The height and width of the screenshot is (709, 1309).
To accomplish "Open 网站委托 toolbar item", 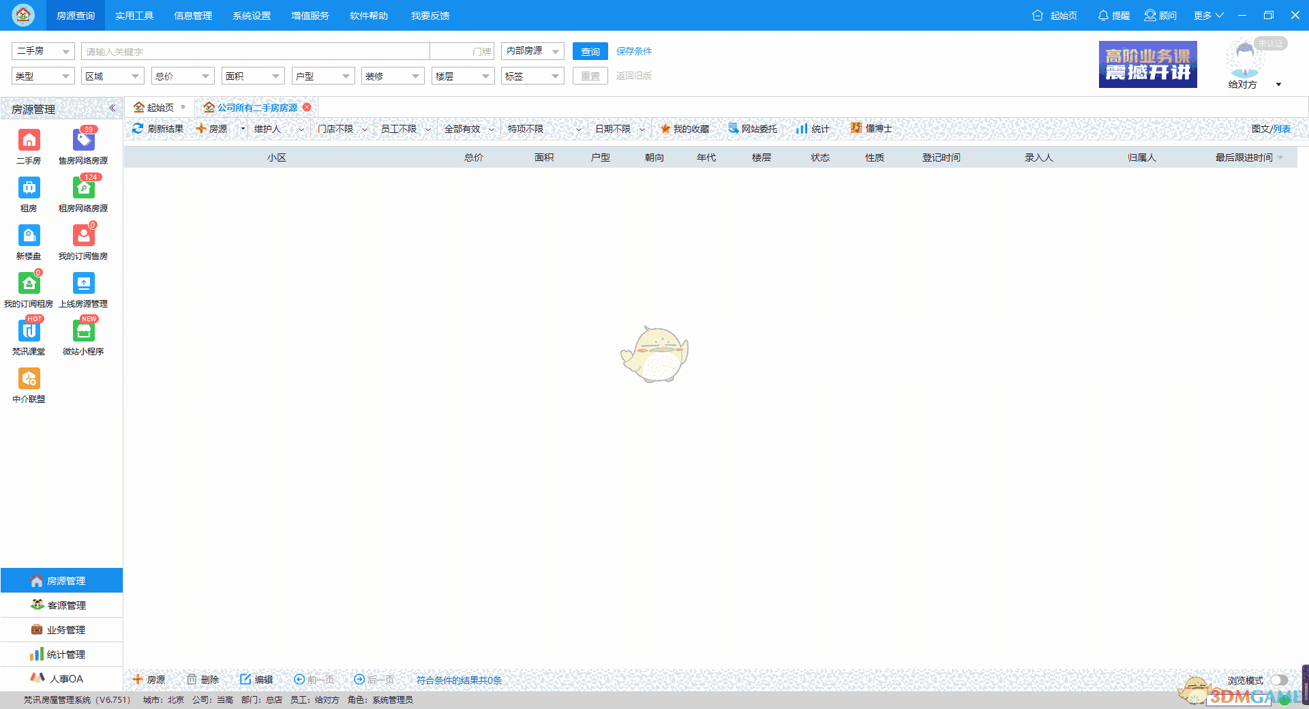I will tap(753, 129).
